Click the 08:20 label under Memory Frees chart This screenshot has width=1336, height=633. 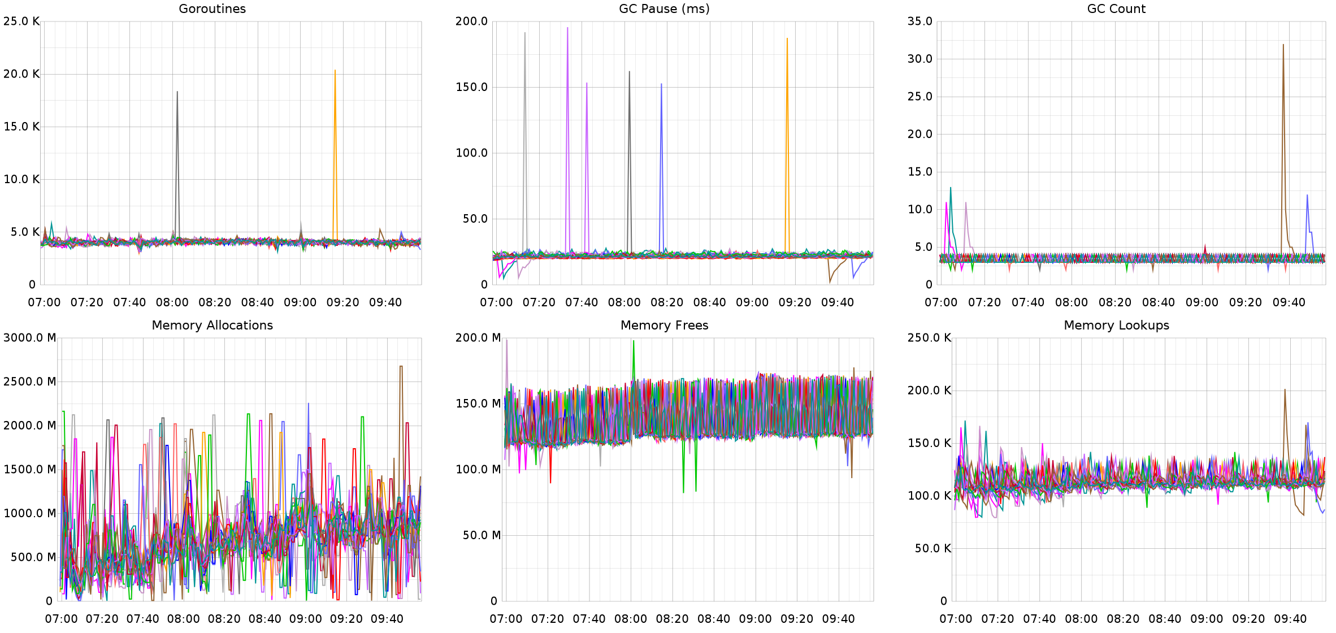672,619
